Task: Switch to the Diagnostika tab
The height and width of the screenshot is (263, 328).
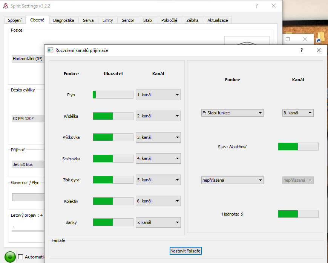Action: (x=63, y=20)
